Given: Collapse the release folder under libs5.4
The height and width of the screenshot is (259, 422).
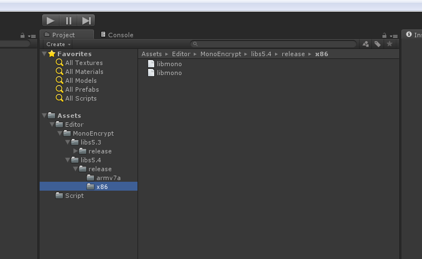Looking at the screenshot, I should (75, 169).
